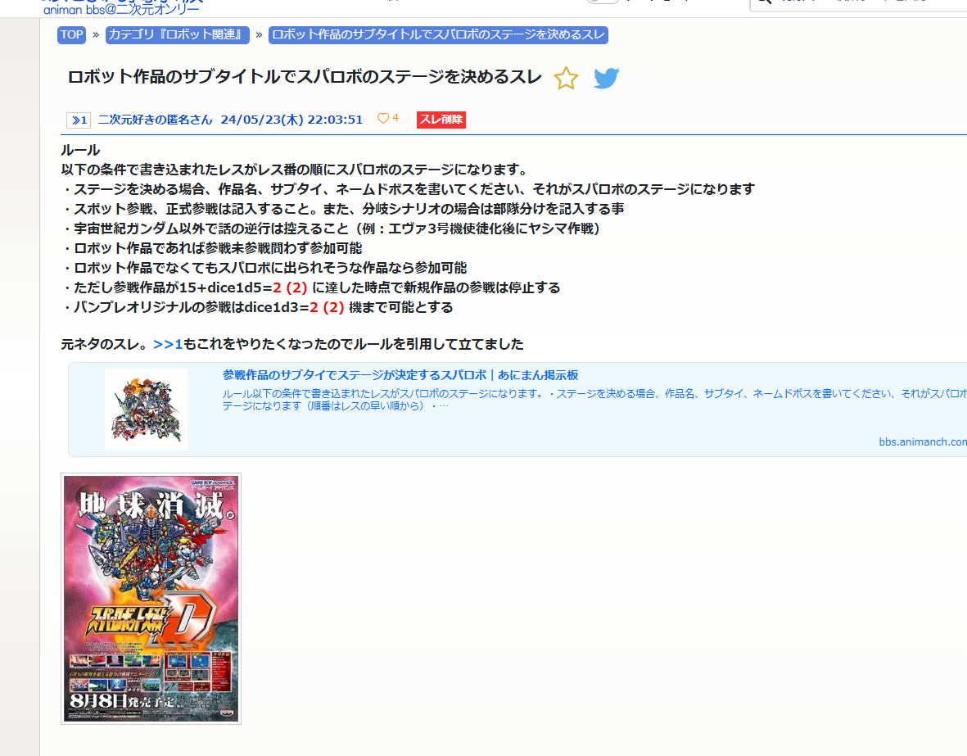Click the rule line starting ・宇宙世紀ガンダム以外
This screenshot has height=756, width=967.
(x=331, y=229)
